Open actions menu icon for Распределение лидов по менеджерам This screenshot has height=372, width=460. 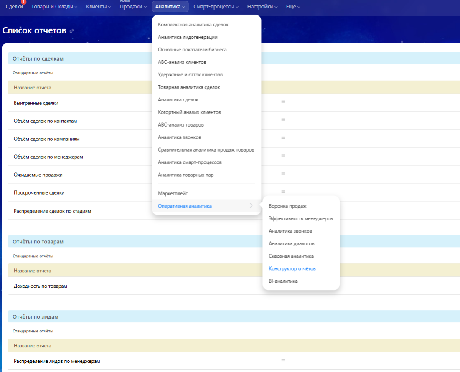(283, 360)
